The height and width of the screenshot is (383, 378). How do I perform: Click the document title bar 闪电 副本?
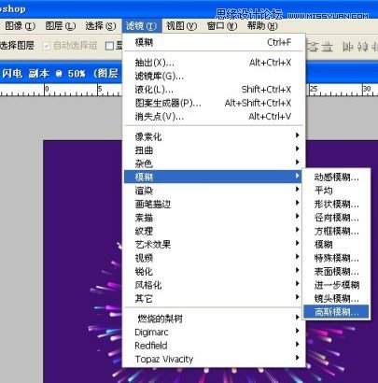pyautogui.click(x=61, y=74)
